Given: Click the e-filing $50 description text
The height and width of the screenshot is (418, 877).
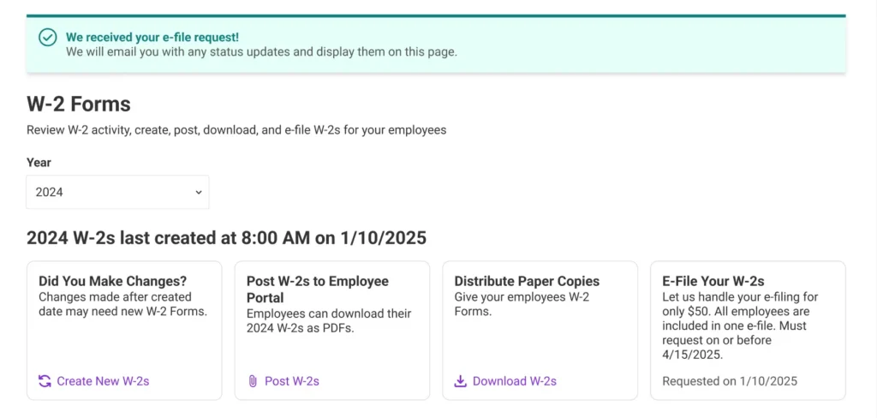Looking at the screenshot, I should point(740,325).
